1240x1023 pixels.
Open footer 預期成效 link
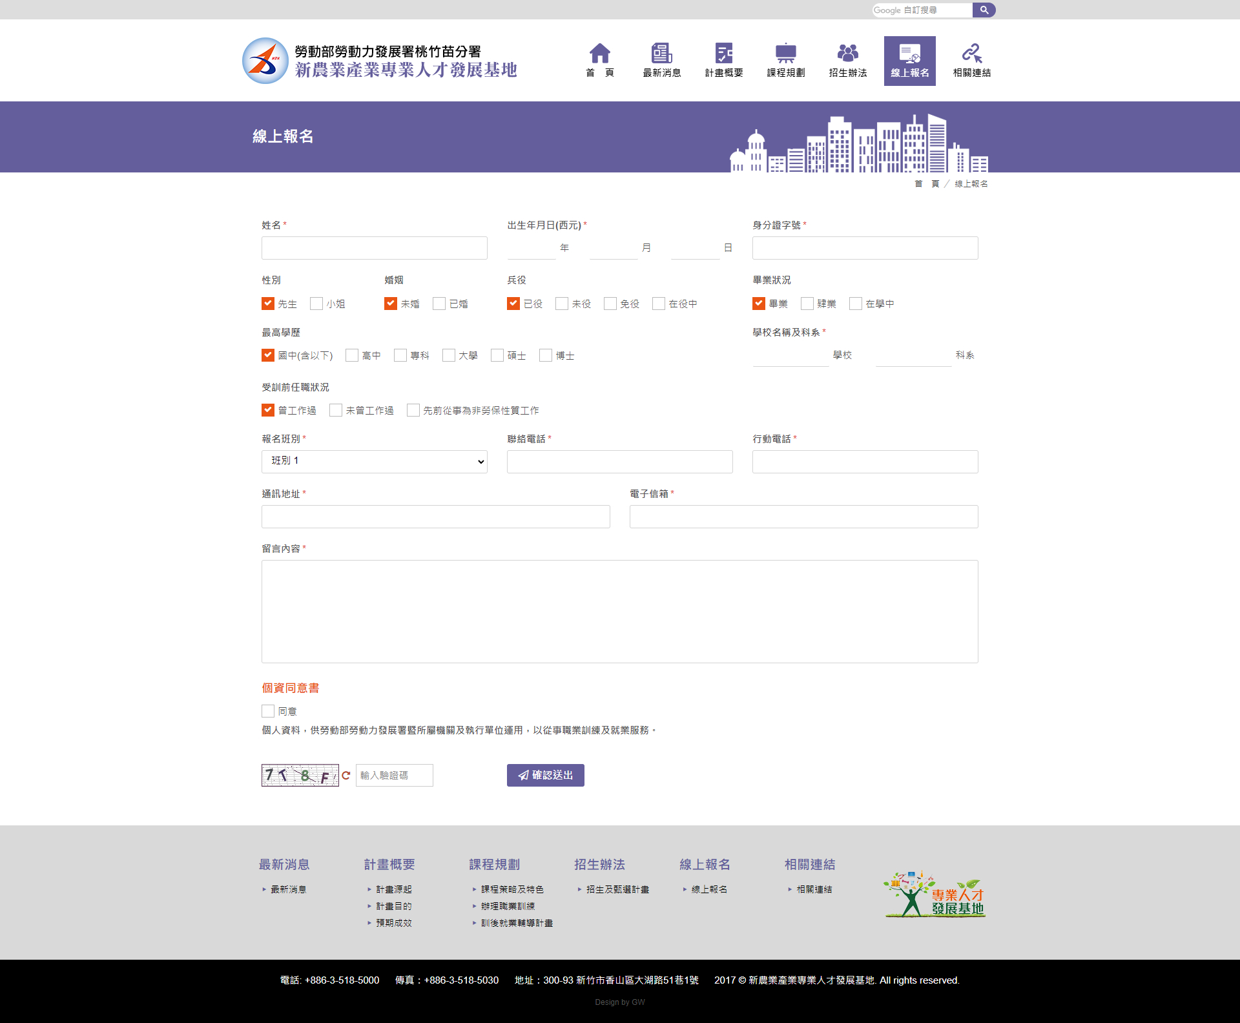click(394, 923)
